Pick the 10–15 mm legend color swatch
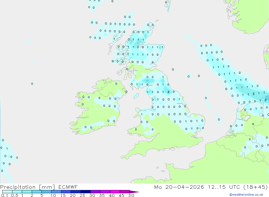The width and height of the screenshot is (269, 197). [x=56, y=192]
